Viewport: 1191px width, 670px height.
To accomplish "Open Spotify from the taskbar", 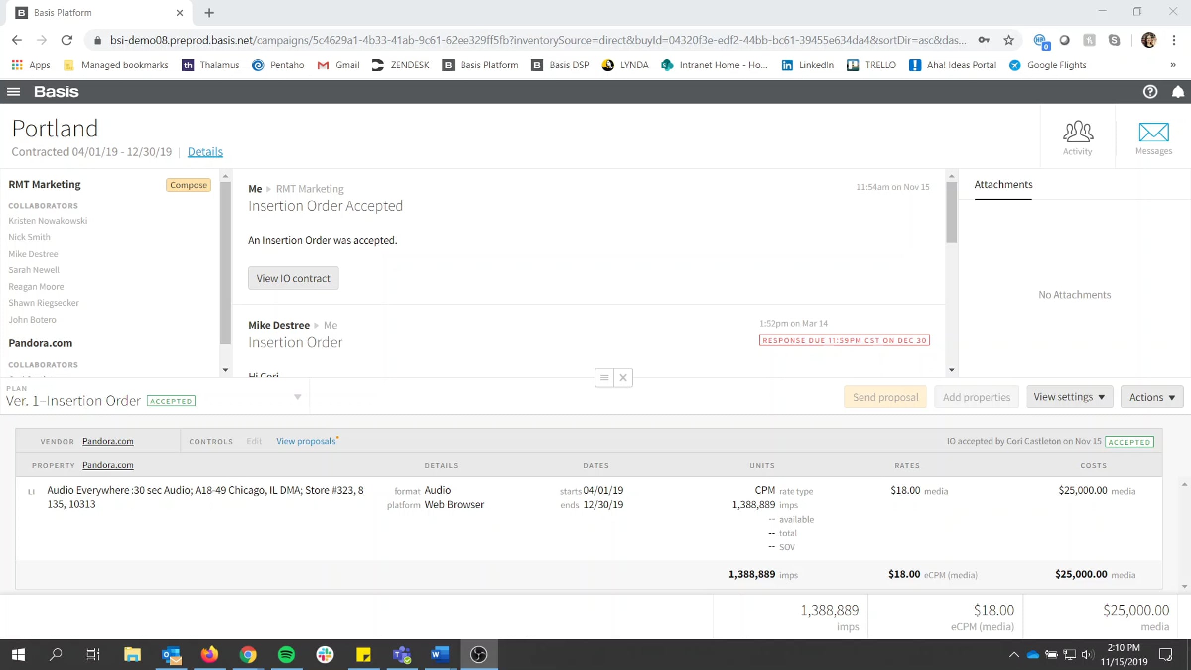I will [x=286, y=654].
